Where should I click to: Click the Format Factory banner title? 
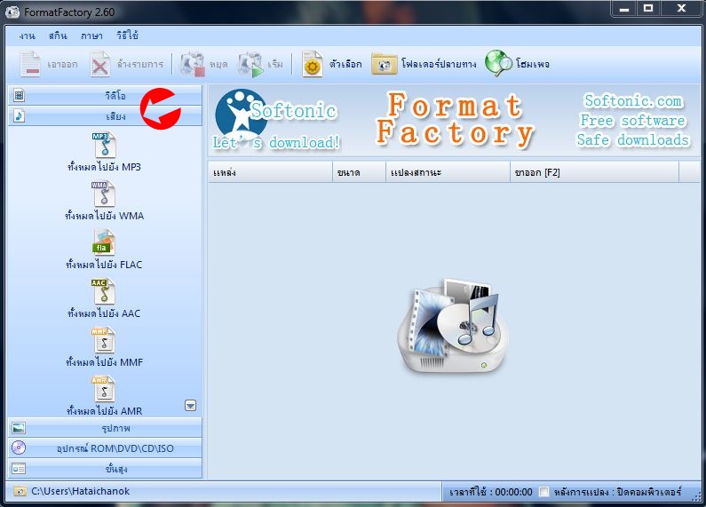click(x=455, y=119)
